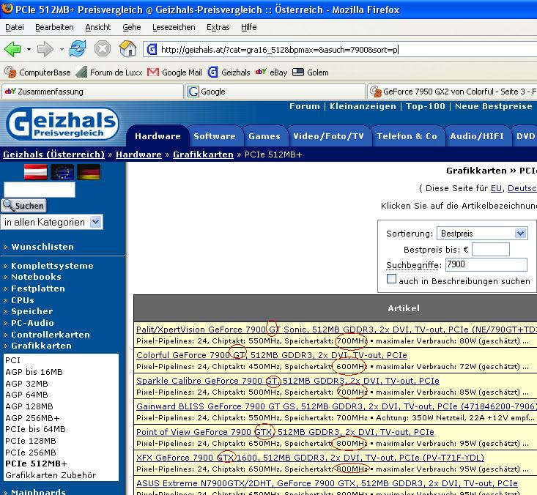Click the sidebar search text field
This screenshot has height=495, width=537.
click(40, 190)
